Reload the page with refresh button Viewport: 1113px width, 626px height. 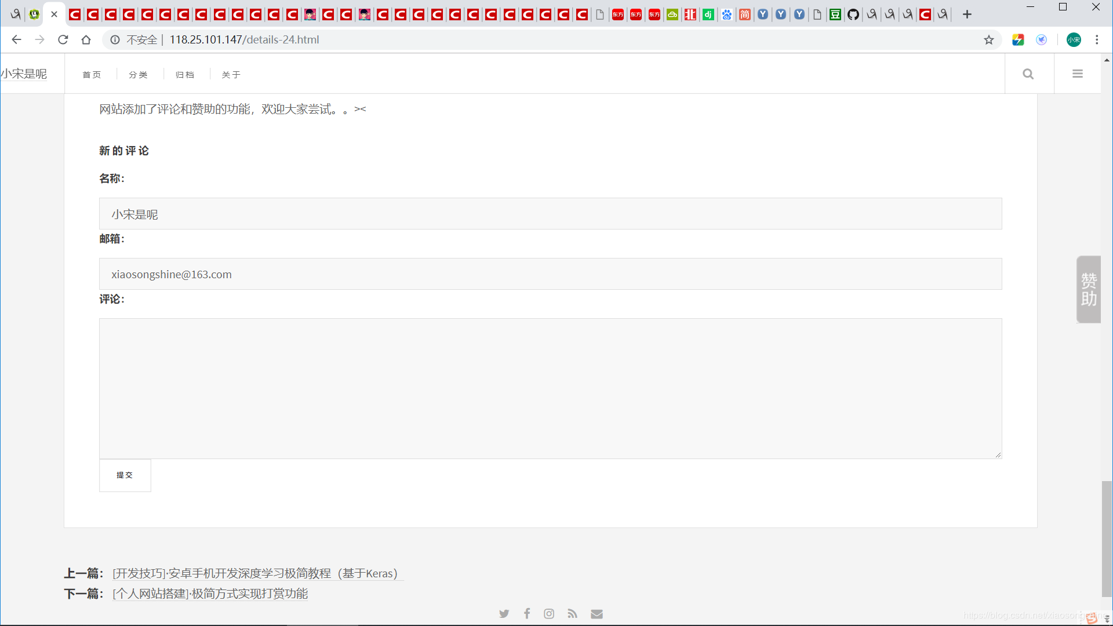[63, 40]
